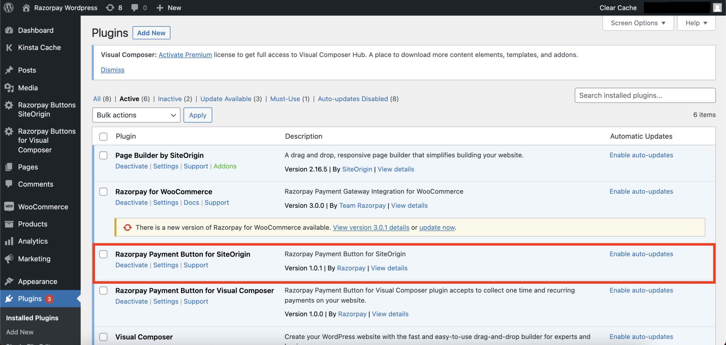
Task: Click the home icon beside Razorpay Wordpress
Action: pos(26,8)
